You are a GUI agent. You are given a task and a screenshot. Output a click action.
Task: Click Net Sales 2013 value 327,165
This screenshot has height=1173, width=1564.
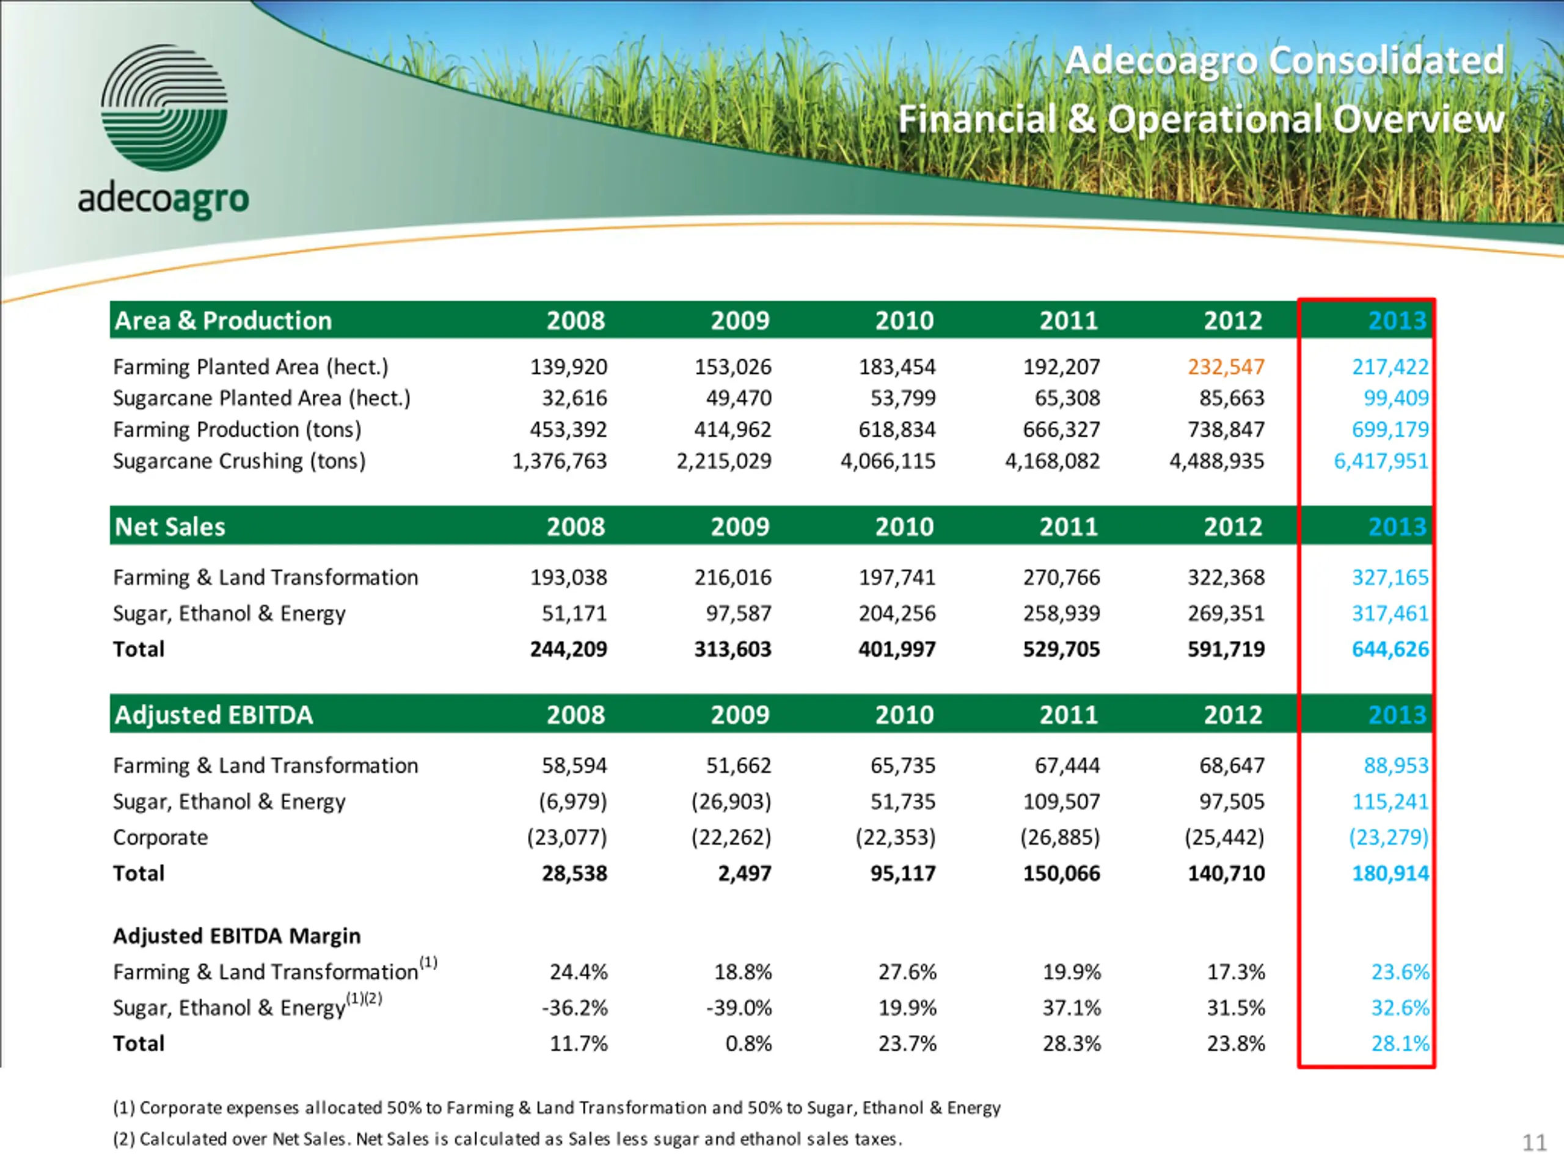tap(1390, 578)
